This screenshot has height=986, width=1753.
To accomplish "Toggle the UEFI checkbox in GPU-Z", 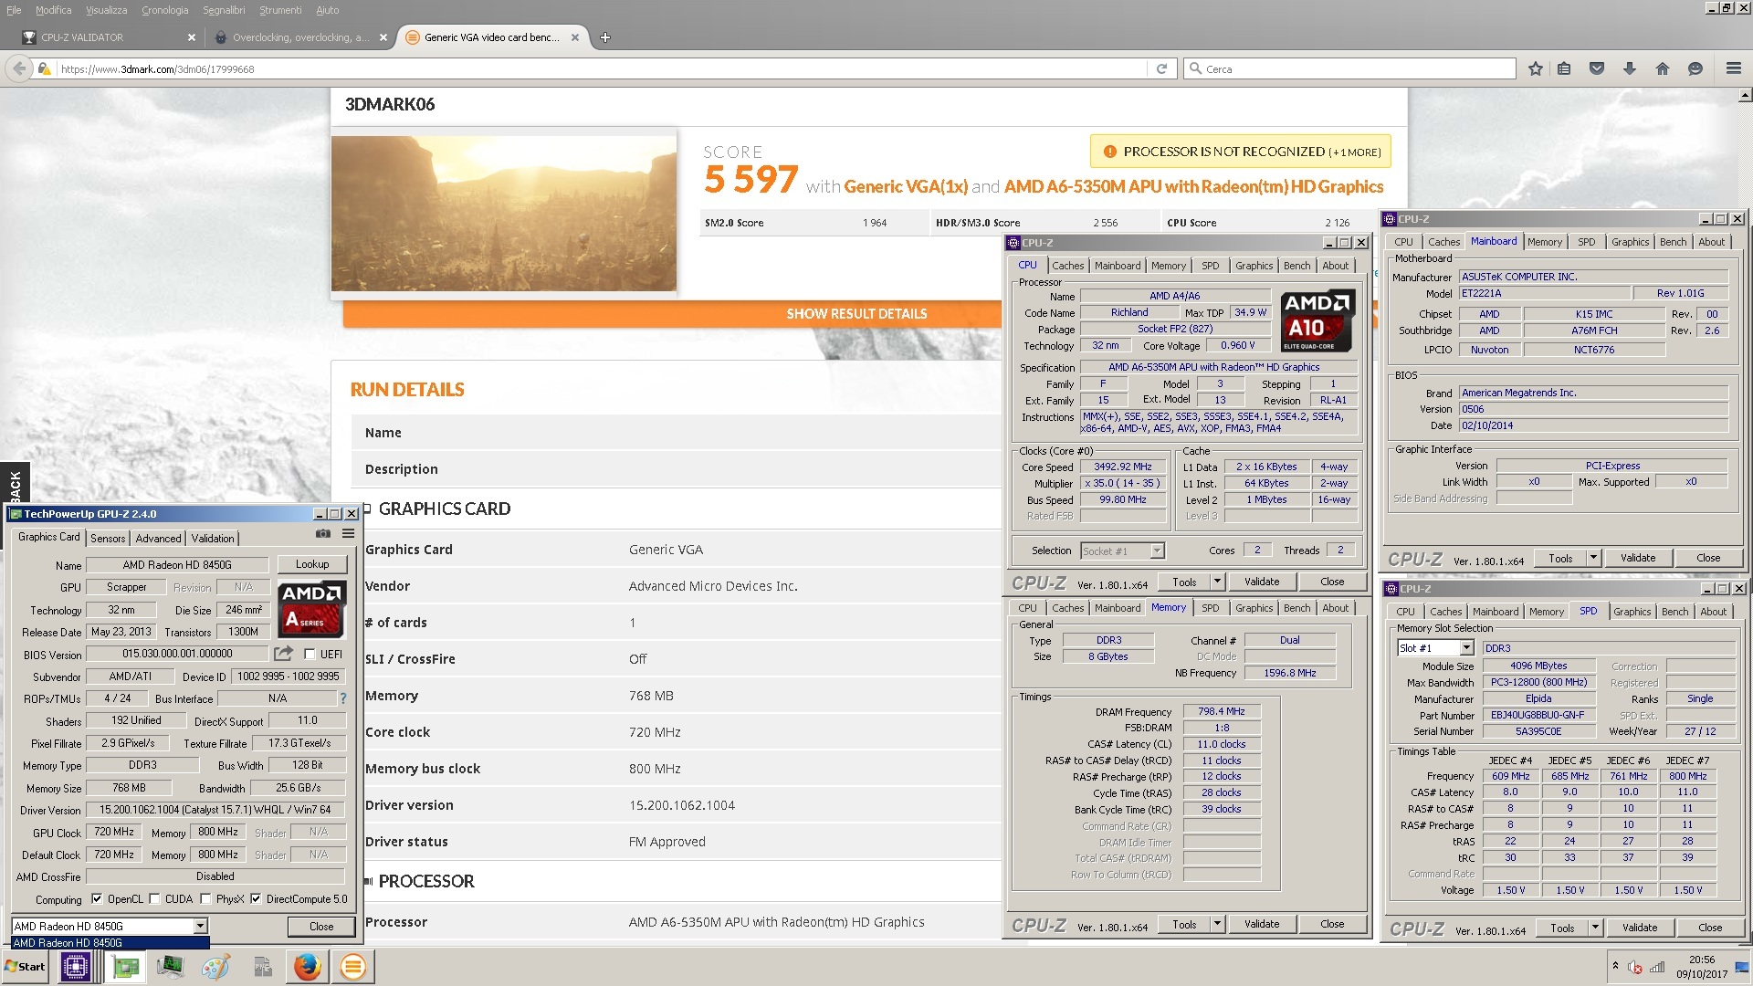I will pos(310,655).
